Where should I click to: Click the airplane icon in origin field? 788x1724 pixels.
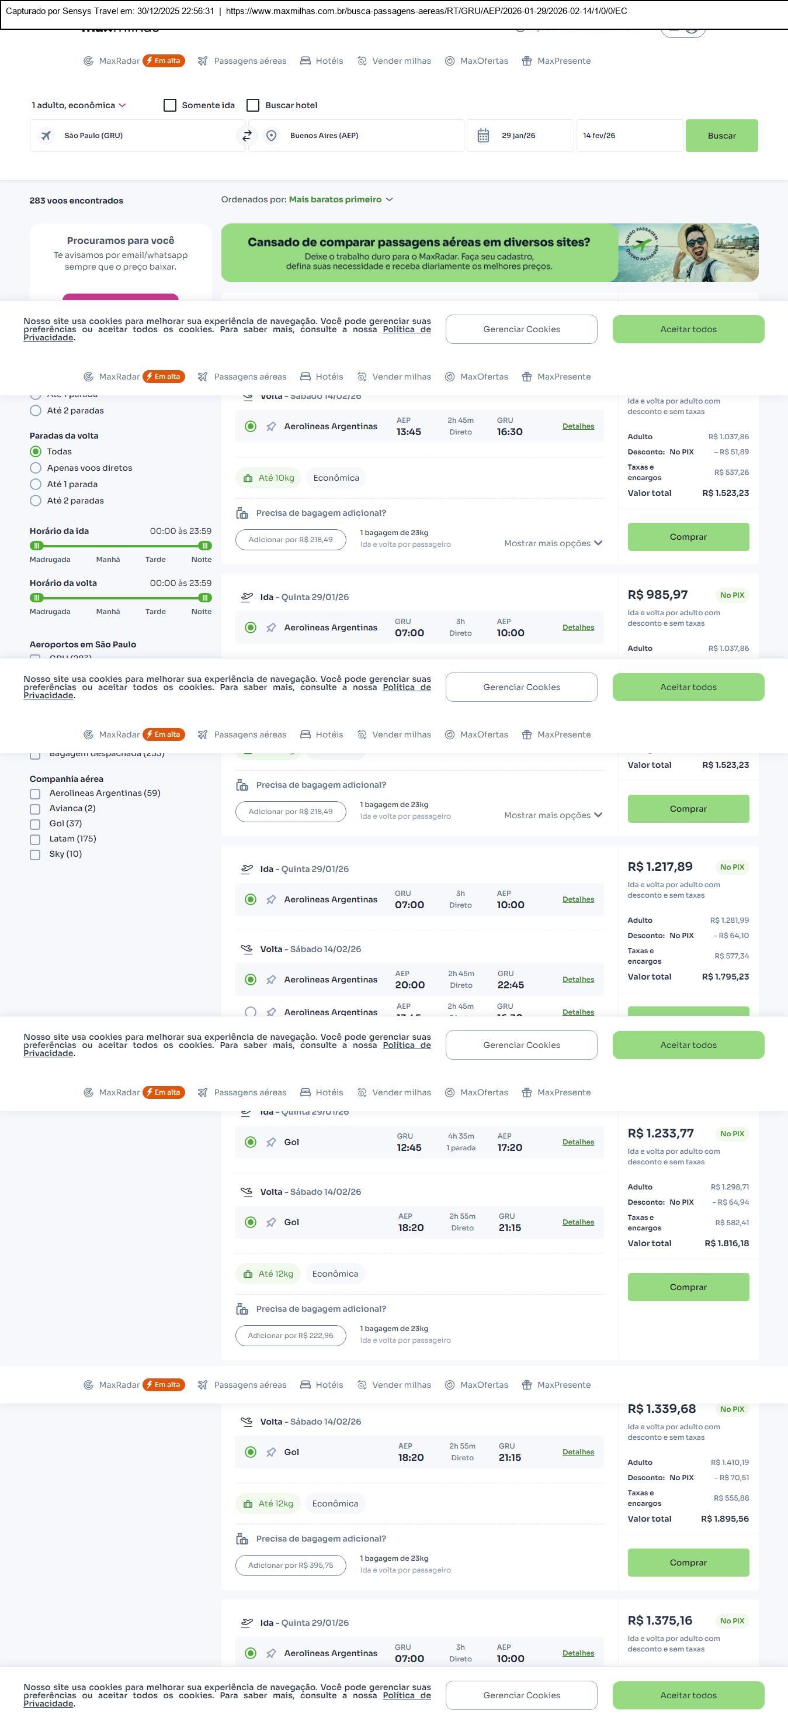click(x=46, y=136)
